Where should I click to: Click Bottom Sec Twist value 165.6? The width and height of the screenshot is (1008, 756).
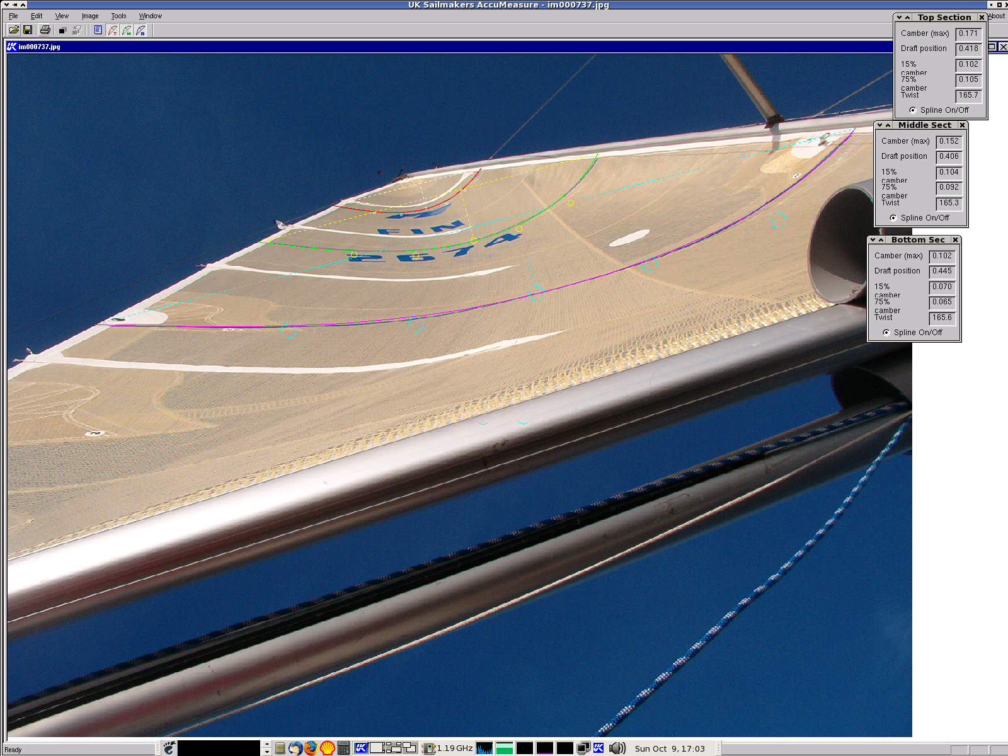(x=942, y=318)
